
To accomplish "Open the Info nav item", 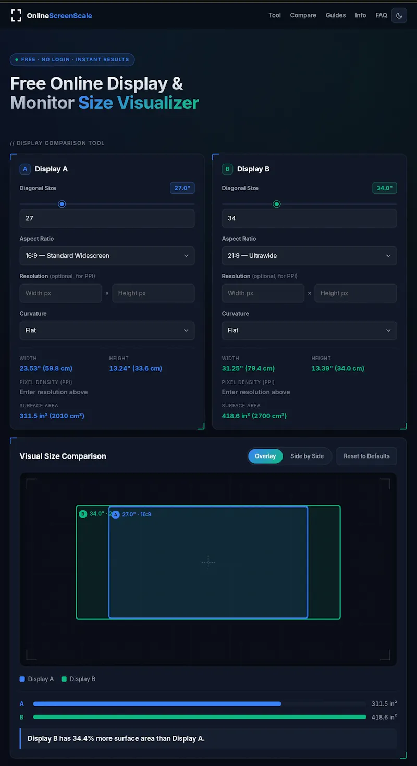I will point(361,15).
